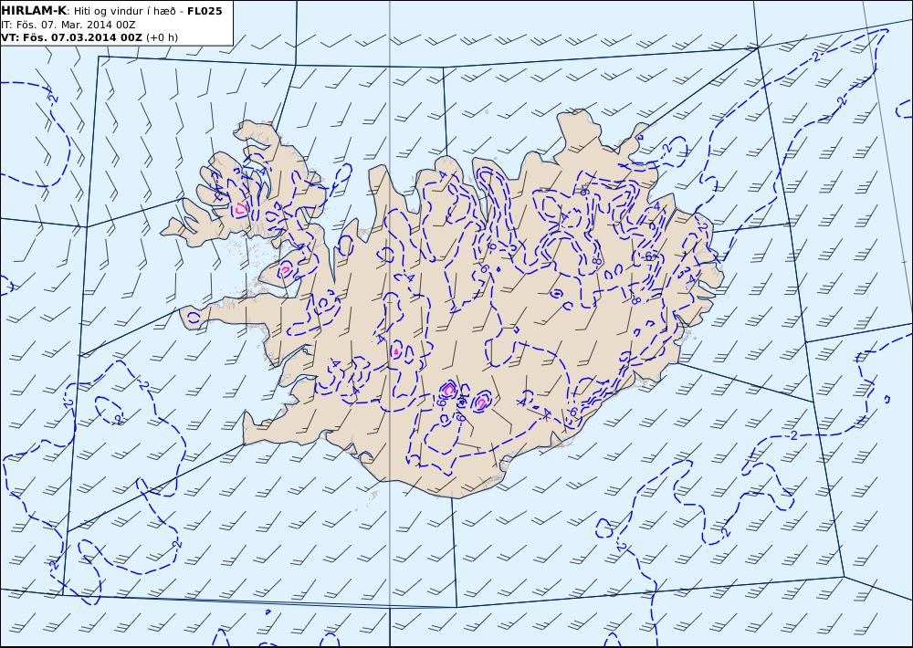Screen dimensions: 913x648
Task: Click the 'Hiti og vindur í hæð' caption
Action: coord(124,12)
